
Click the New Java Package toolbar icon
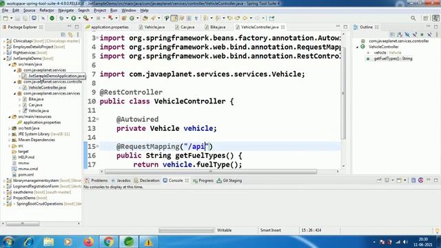click(124, 18)
